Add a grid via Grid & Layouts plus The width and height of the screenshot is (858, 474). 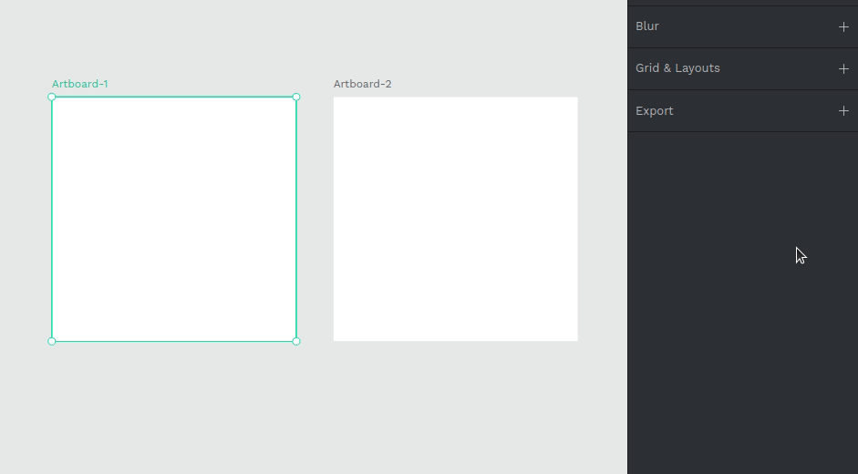[x=842, y=69]
